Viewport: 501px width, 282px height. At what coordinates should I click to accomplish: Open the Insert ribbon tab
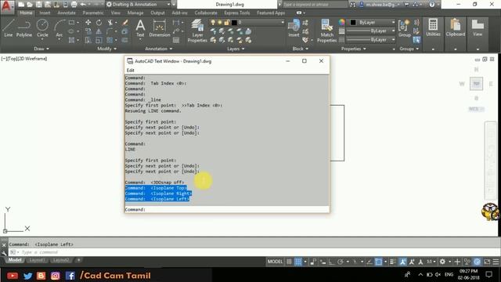tap(45, 13)
